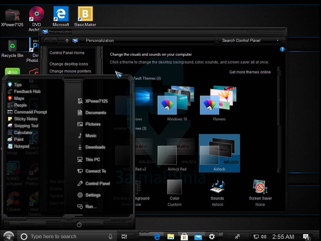This screenshot has height=241, width=321.
Task: Open Notepad from the Start menu
Action: coord(18,146)
